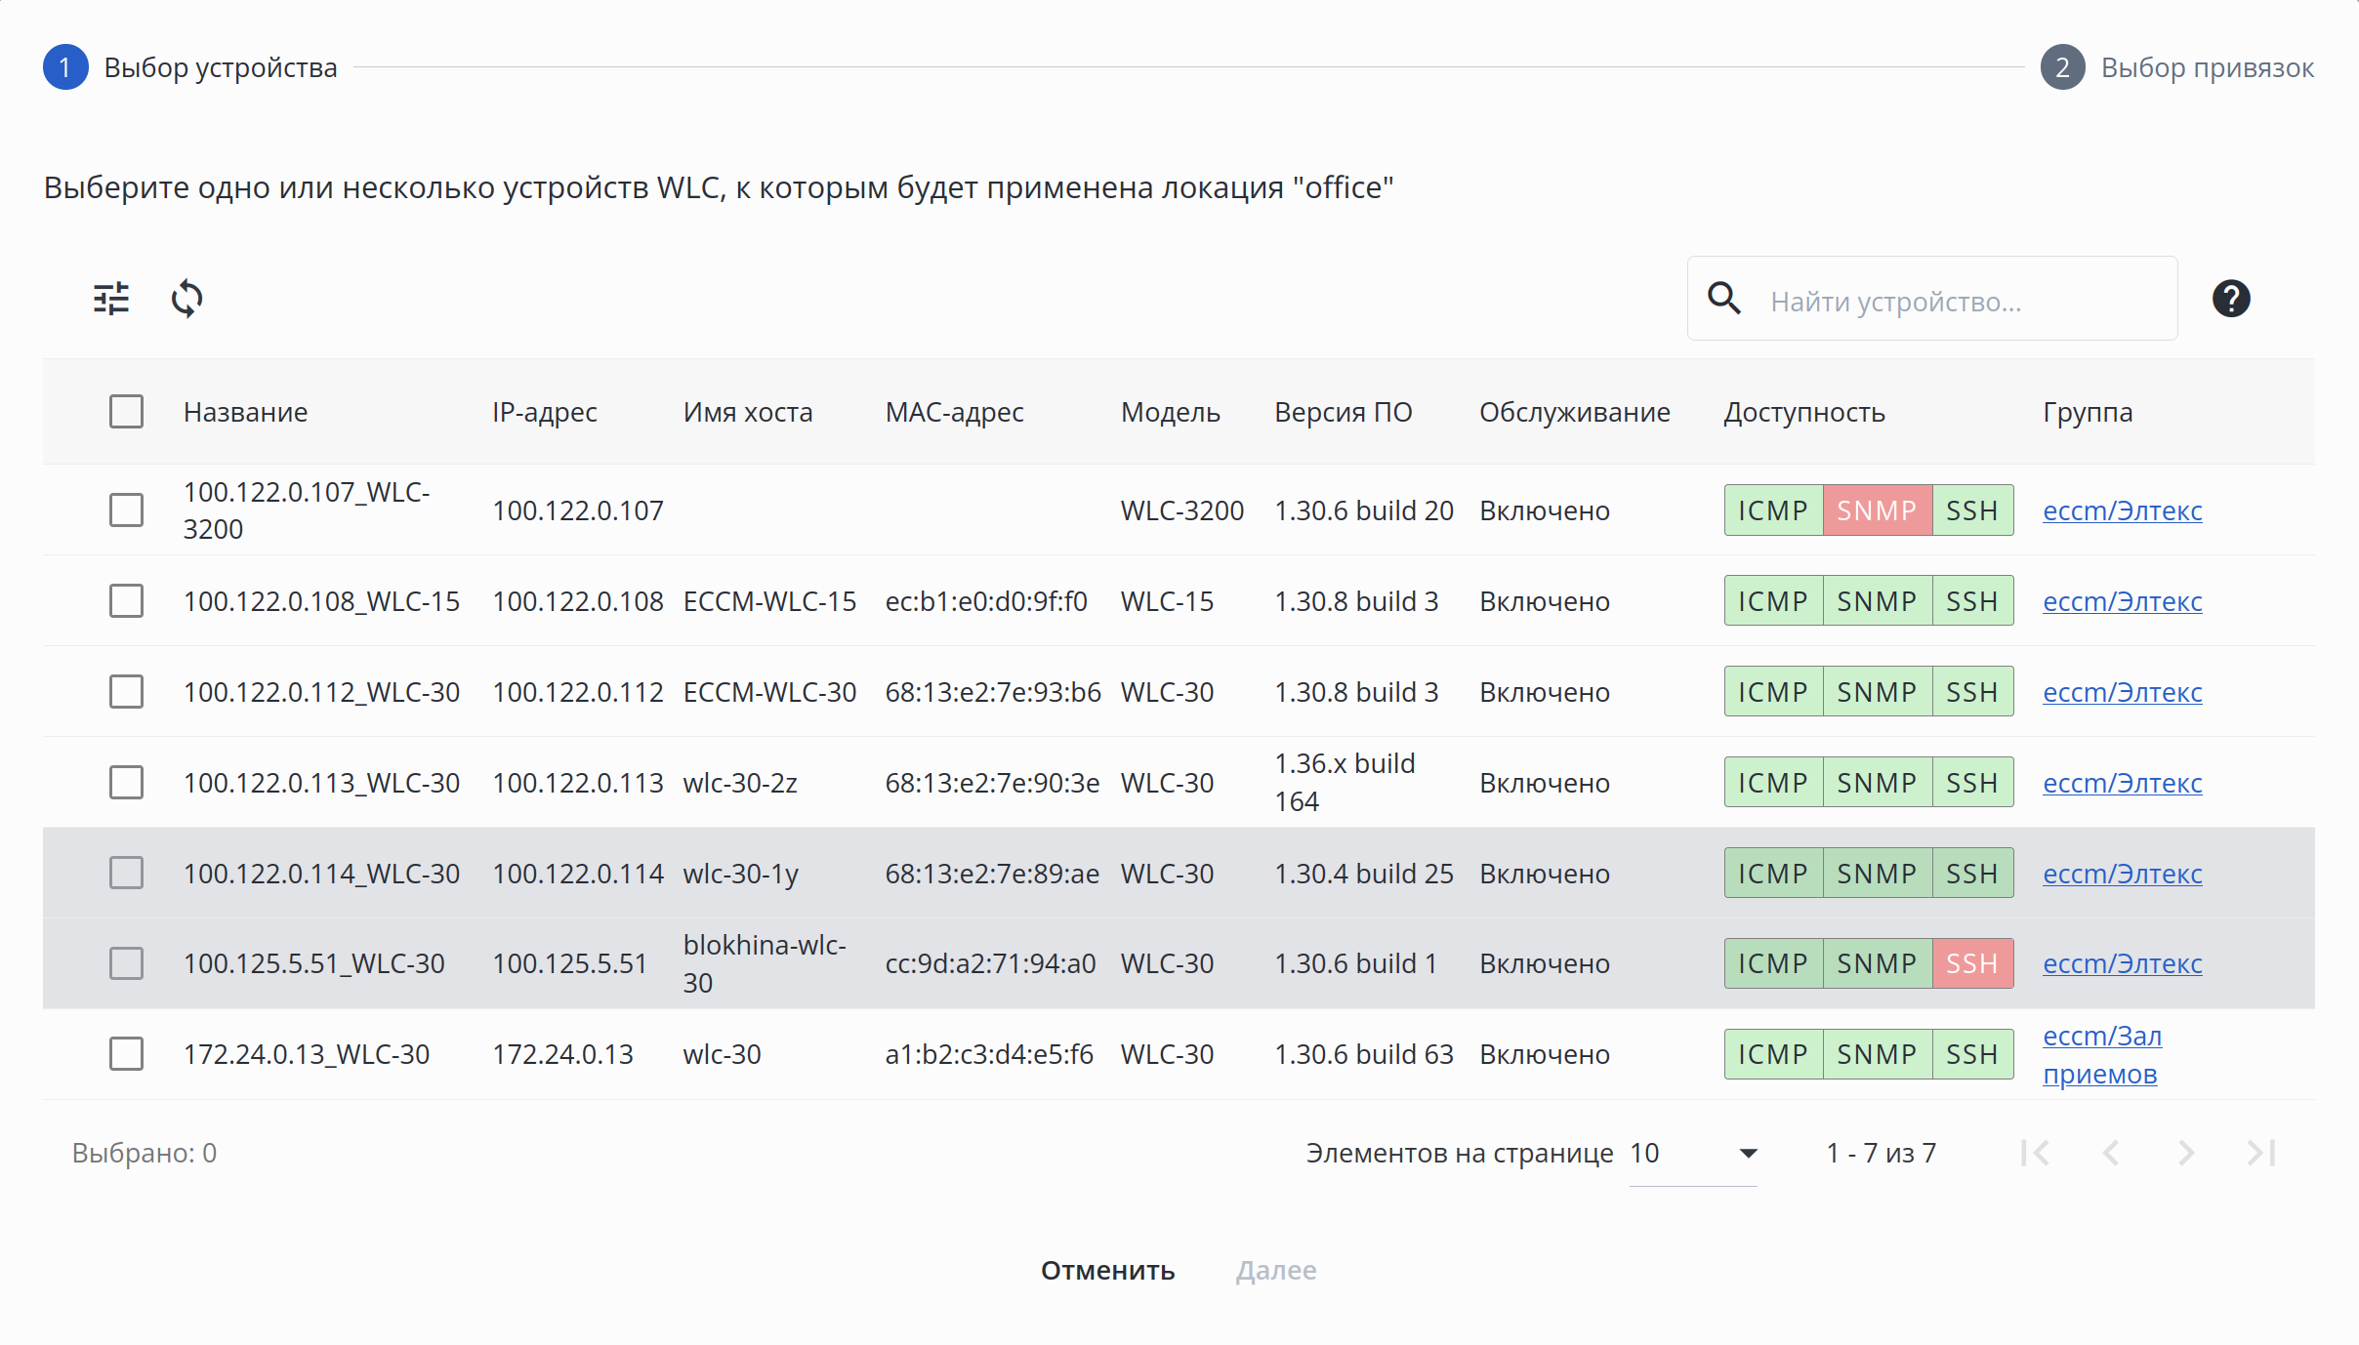Toggle the select-all checkbox in header
The height and width of the screenshot is (1345, 2359).
[126, 412]
